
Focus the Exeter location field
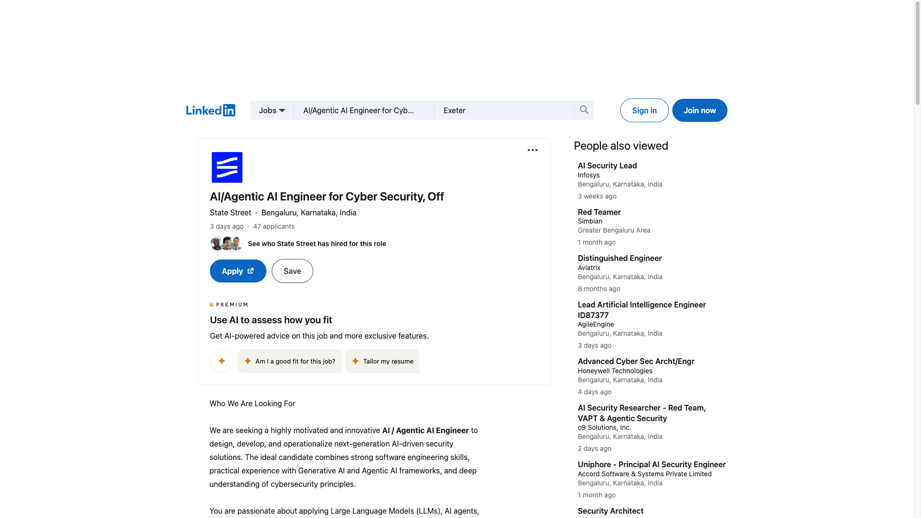click(x=504, y=110)
